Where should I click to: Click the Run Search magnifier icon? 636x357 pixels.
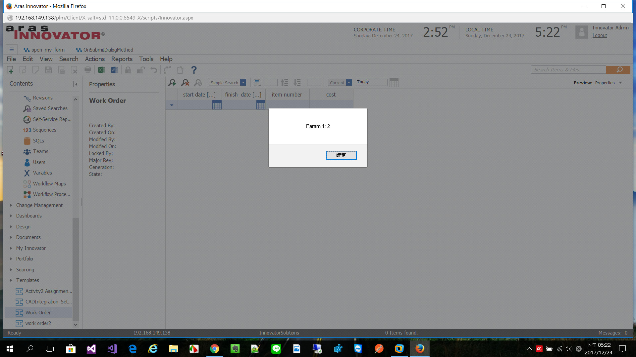(x=172, y=83)
